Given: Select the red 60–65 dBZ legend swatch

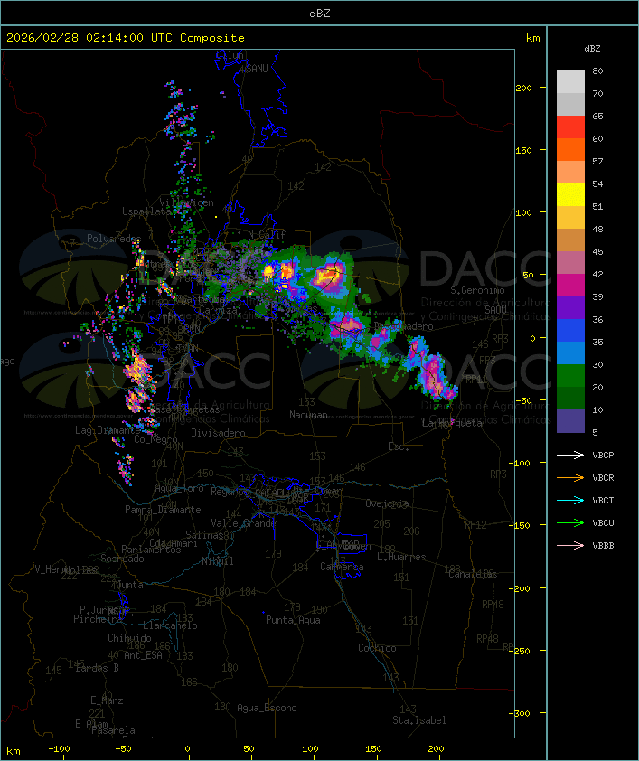Looking at the screenshot, I should (x=570, y=127).
